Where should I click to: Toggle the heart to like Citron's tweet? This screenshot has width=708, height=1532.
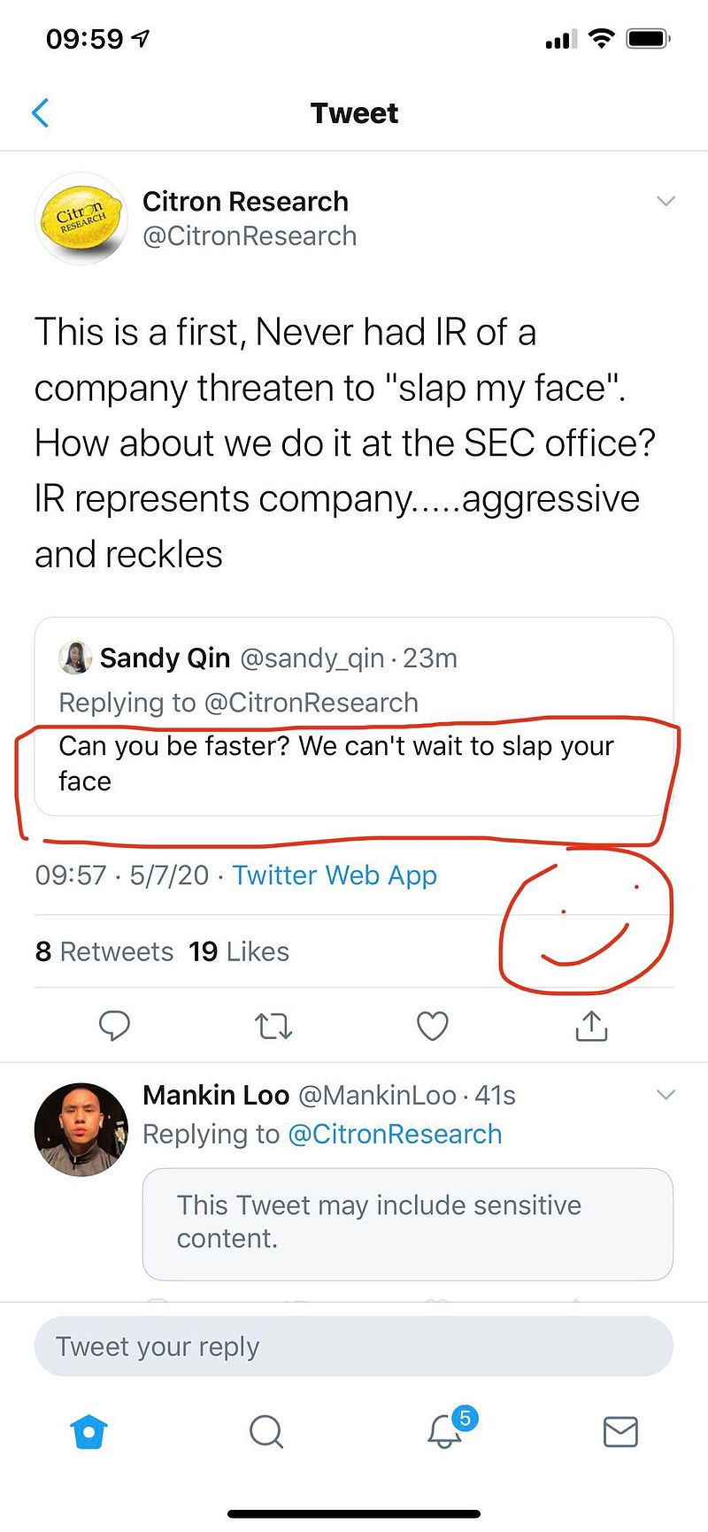[432, 1026]
